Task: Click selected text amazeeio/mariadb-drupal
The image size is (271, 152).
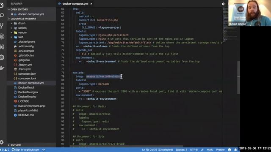Action: tap(104, 76)
